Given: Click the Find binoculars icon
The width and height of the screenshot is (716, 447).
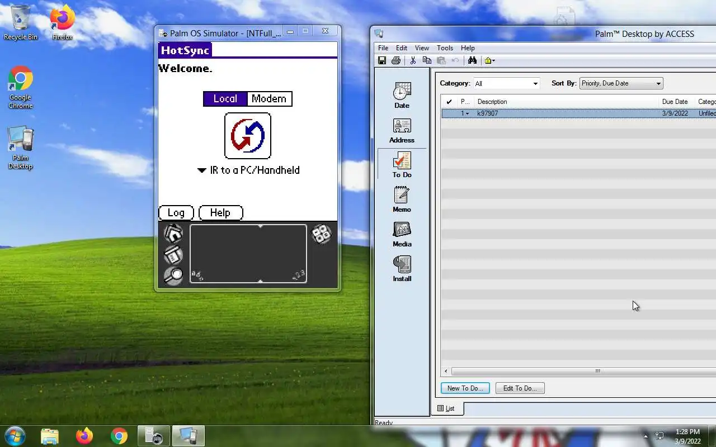Looking at the screenshot, I should pos(472,60).
